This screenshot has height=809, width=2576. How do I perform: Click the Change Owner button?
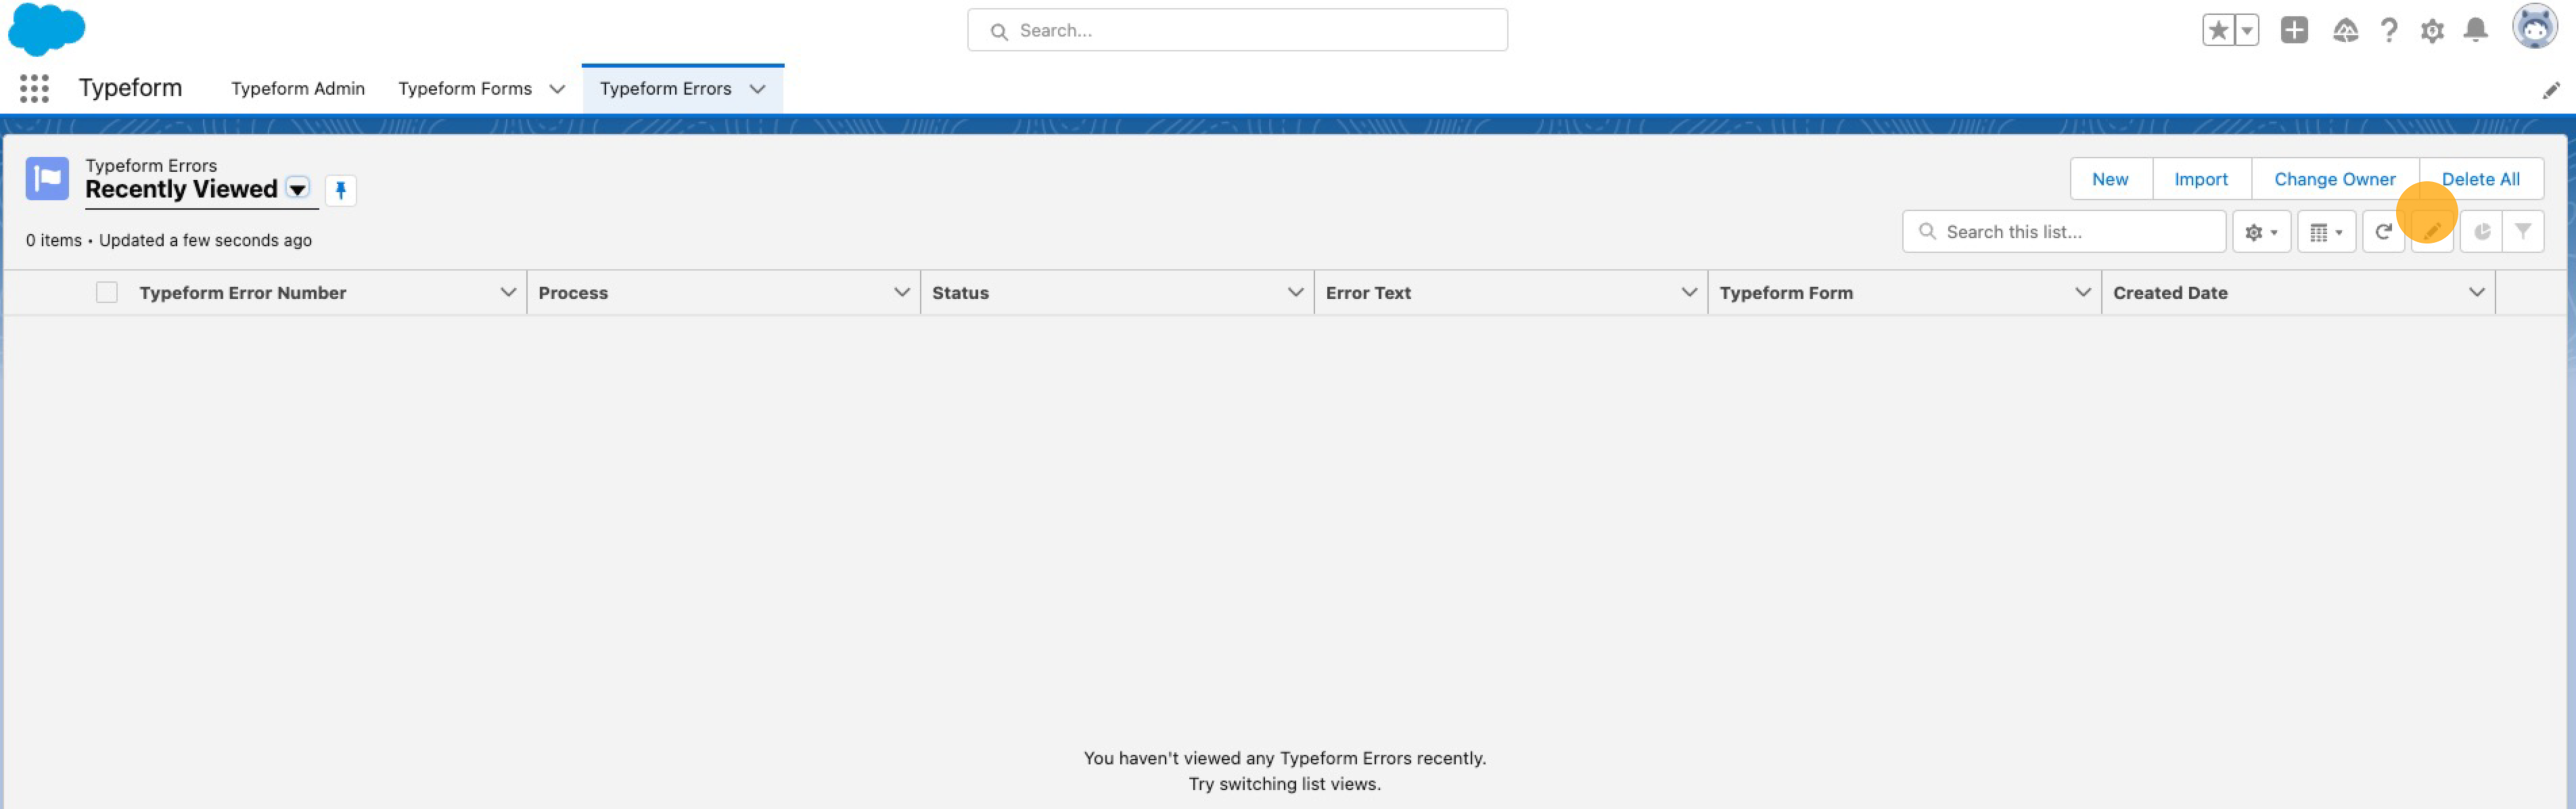(2334, 179)
